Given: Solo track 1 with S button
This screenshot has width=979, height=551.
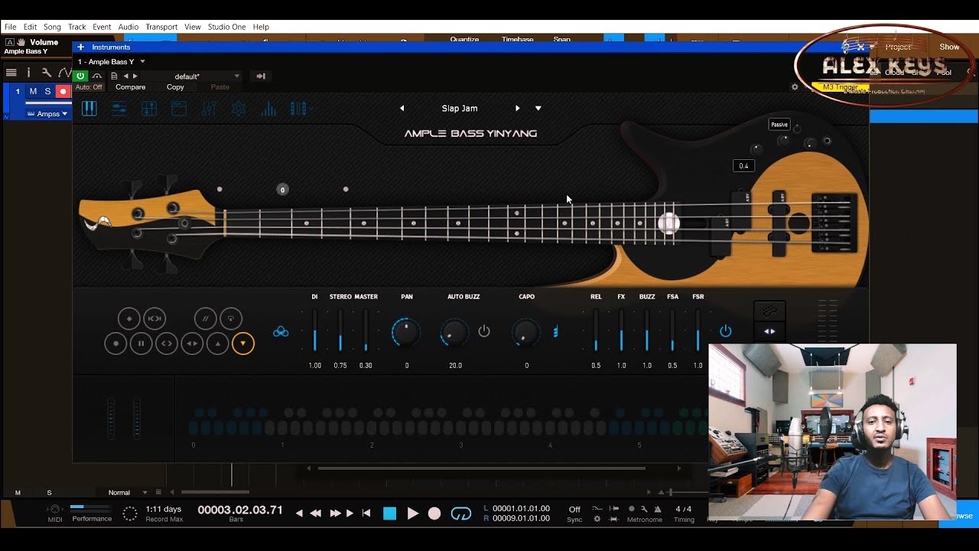Looking at the screenshot, I should pos(47,92).
